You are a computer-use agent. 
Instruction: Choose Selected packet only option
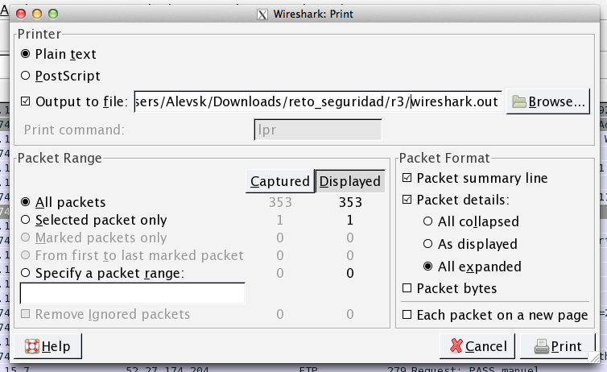(26, 220)
